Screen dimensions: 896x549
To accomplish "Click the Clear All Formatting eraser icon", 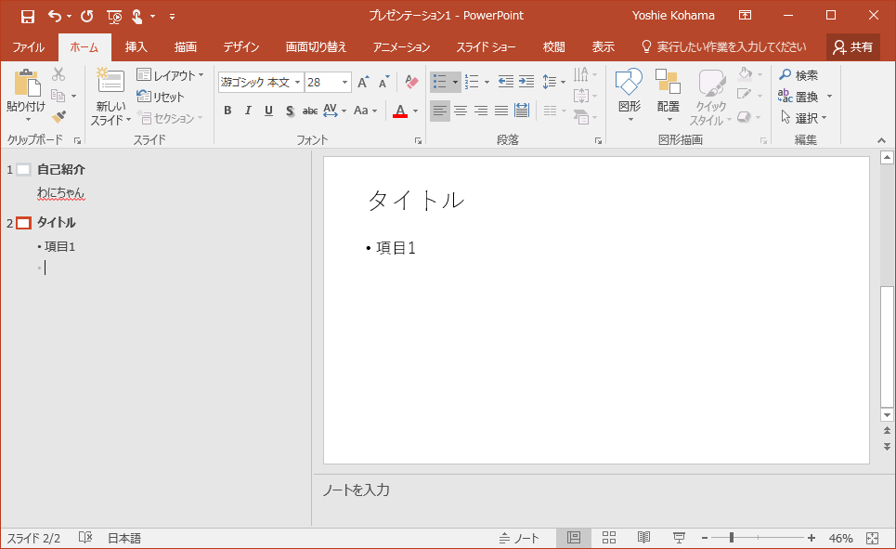I will point(412,83).
